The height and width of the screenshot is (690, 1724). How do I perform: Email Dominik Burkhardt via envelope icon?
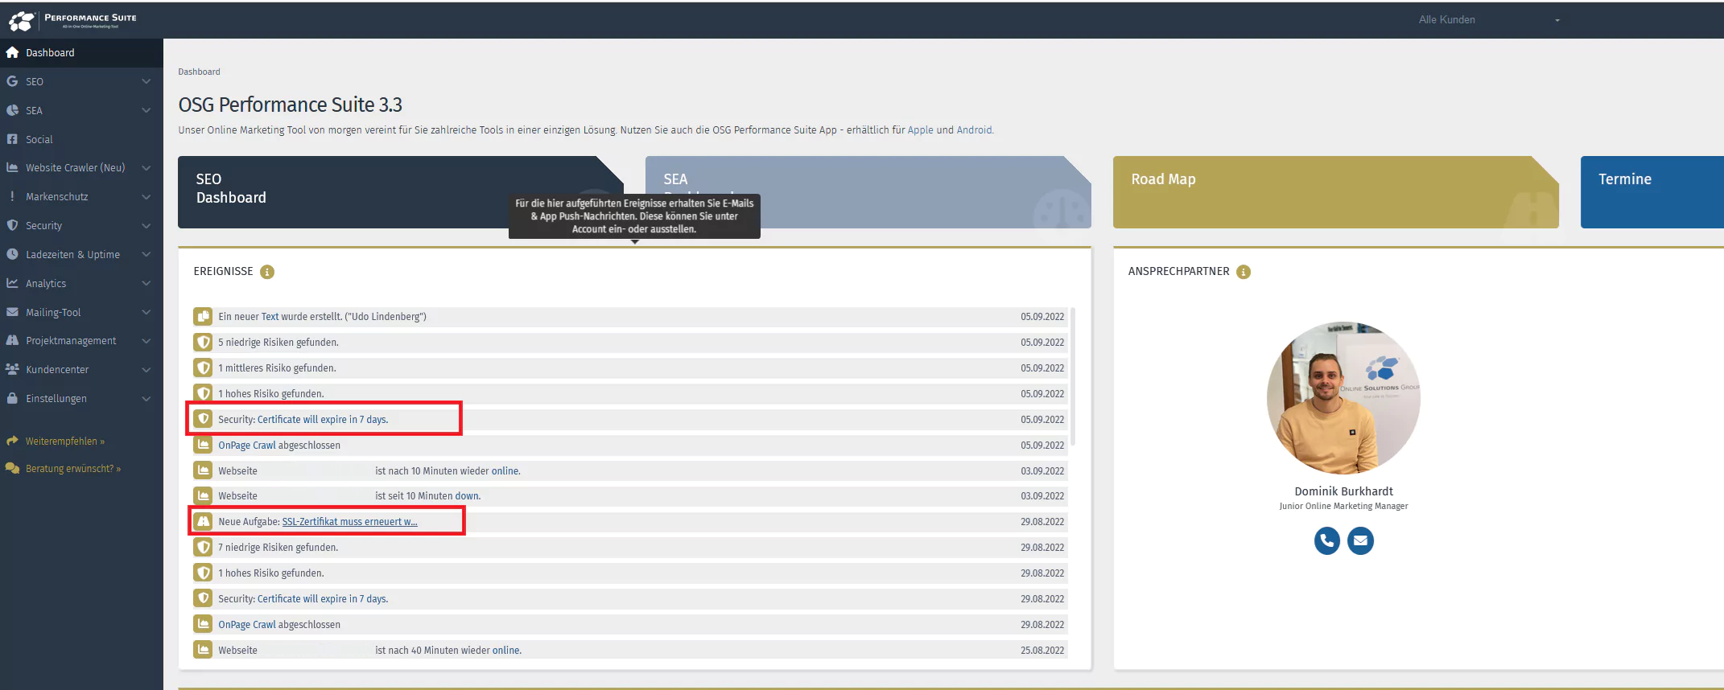[1360, 540]
